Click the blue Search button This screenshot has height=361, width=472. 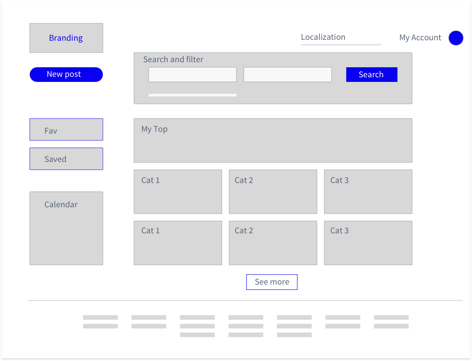pyautogui.click(x=371, y=75)
